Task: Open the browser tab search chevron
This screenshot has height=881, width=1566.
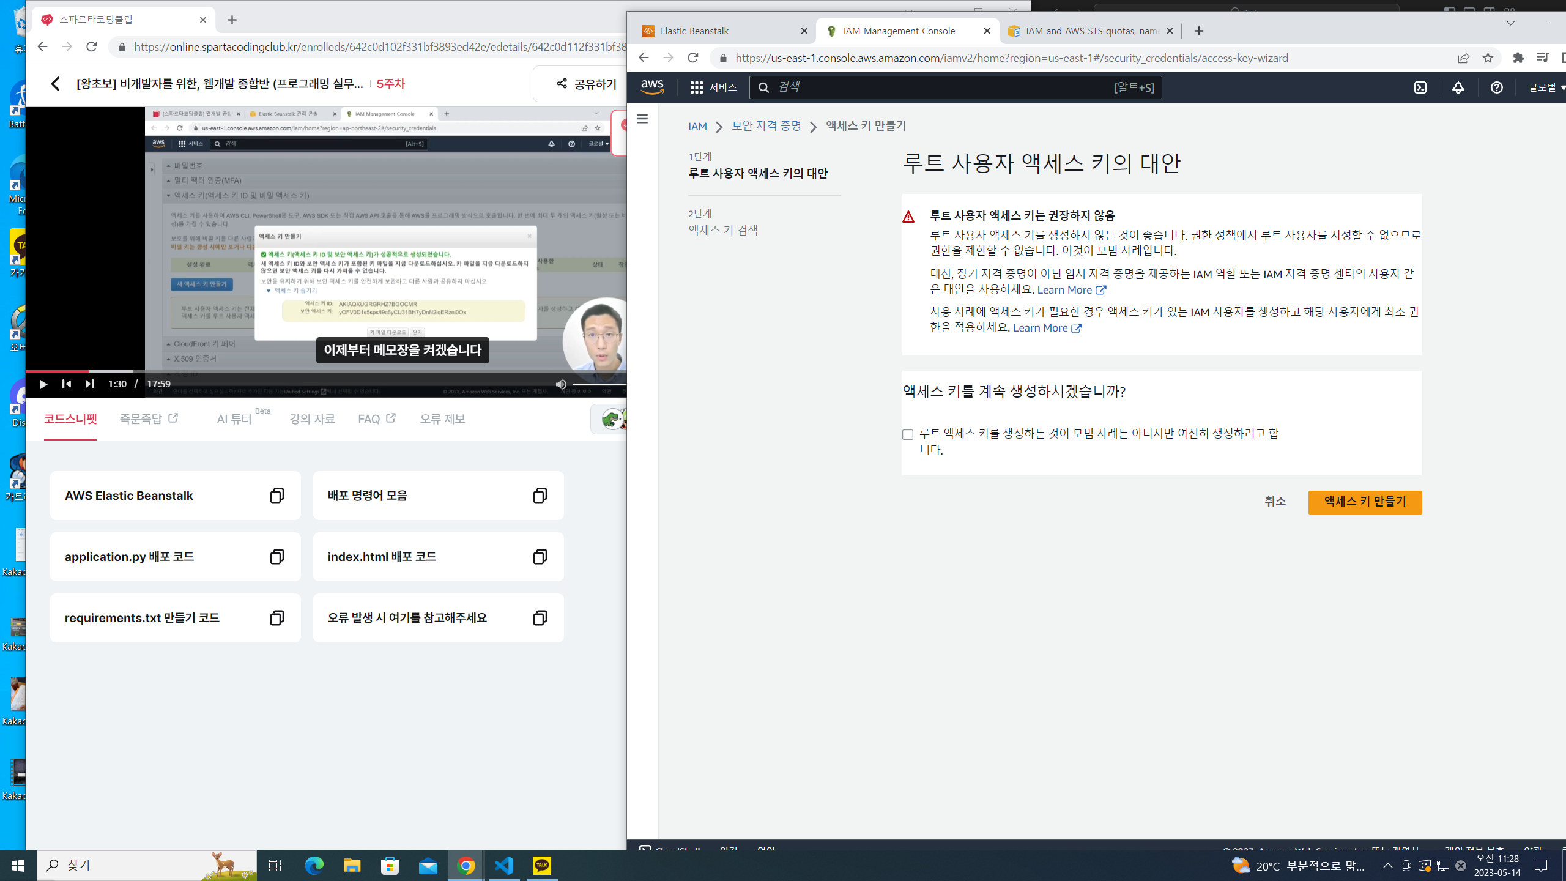Action: click(1510, 23)
